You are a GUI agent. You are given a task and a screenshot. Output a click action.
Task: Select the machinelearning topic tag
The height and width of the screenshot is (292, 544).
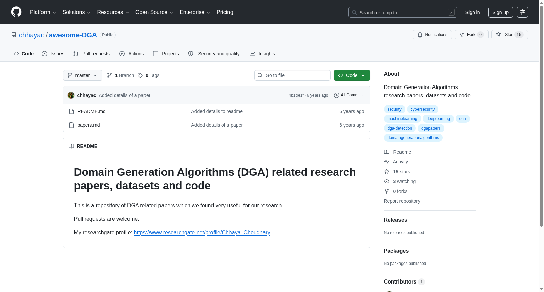point(402,119)
